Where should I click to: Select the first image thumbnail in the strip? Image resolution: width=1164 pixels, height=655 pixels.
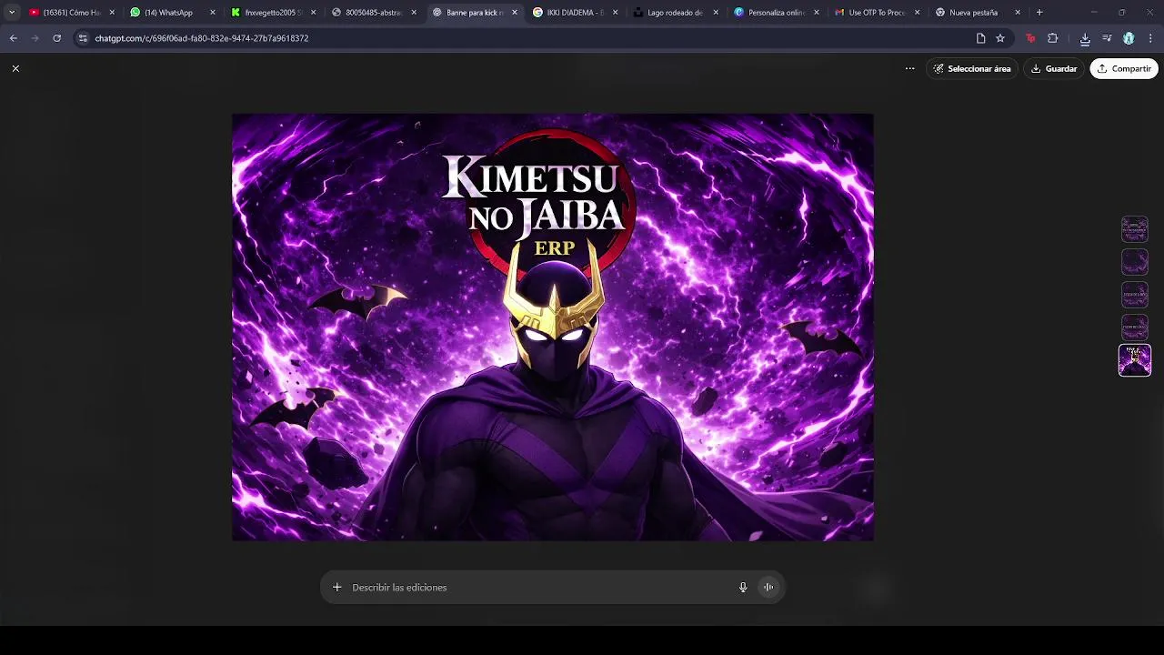click(1134, 229)
